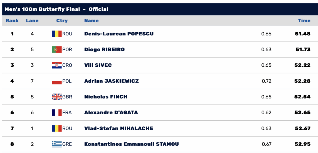318x153 pixels.
Task: Click the France flag icon
Action: pos(57,113)
